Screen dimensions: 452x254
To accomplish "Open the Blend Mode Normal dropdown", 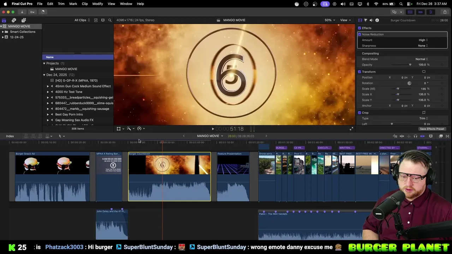I will coord(422,59).
